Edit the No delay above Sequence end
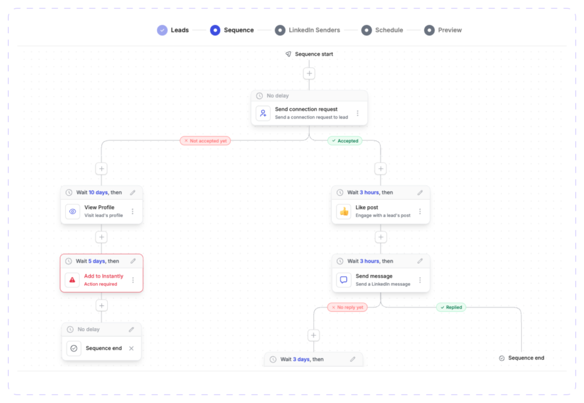The image size is (584, 403). pyautogui.click(x=132, y=329)
